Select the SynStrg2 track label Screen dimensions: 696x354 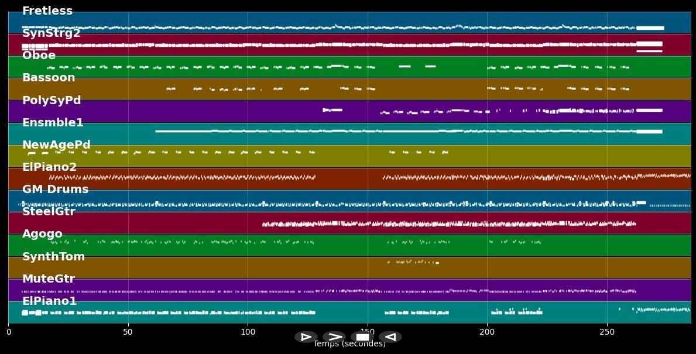(x=51, y=33)
